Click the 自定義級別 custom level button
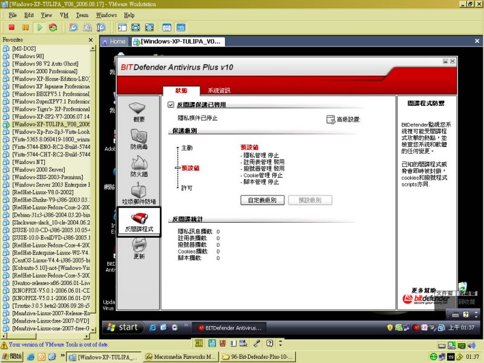The width and height of the screenshot is (484, 363). click(262, 200)
